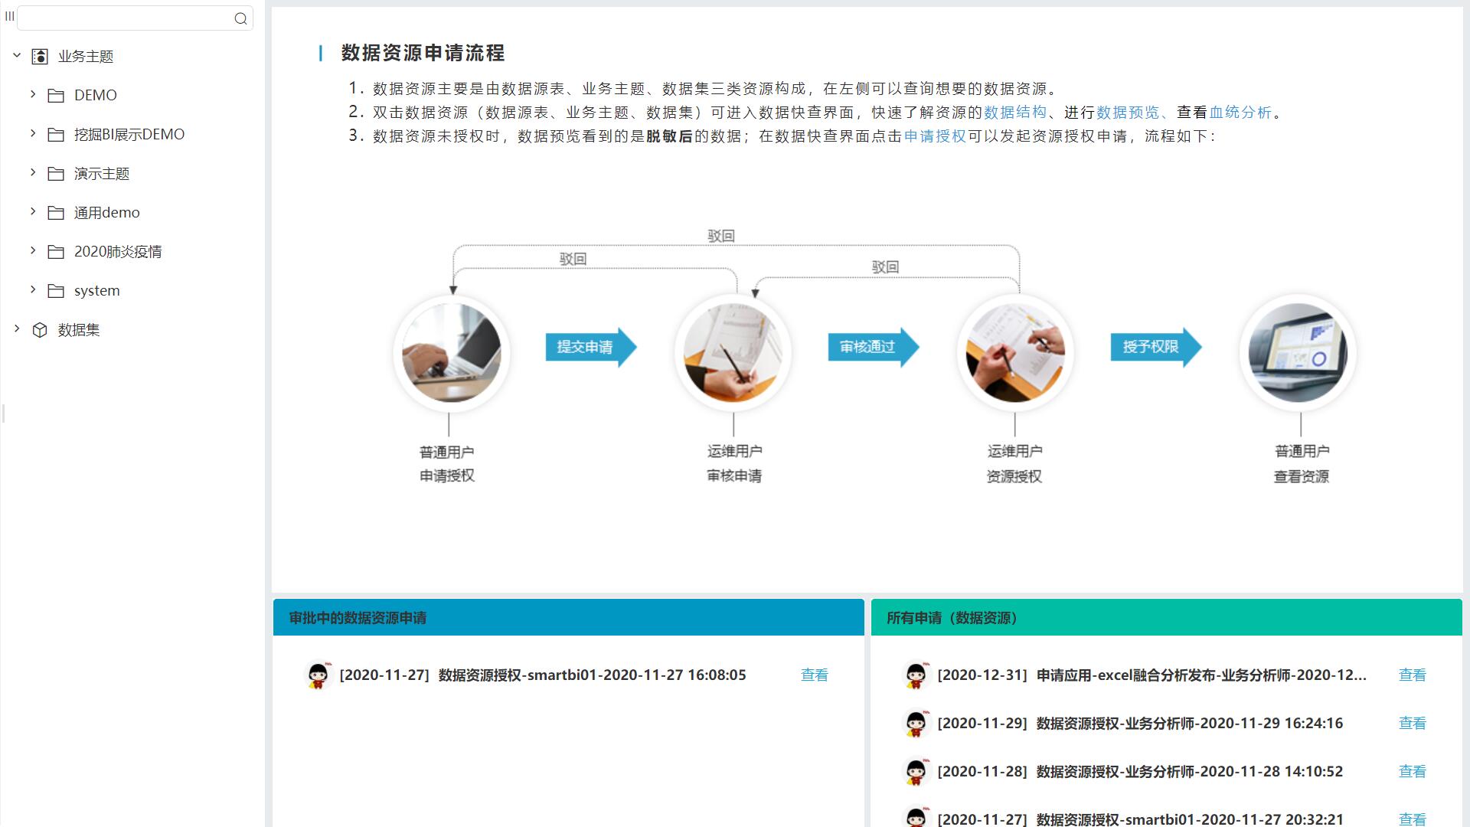Click the 数据集 cube icon
This screenshot has width=1470, height=827.
tap(40, 330)
